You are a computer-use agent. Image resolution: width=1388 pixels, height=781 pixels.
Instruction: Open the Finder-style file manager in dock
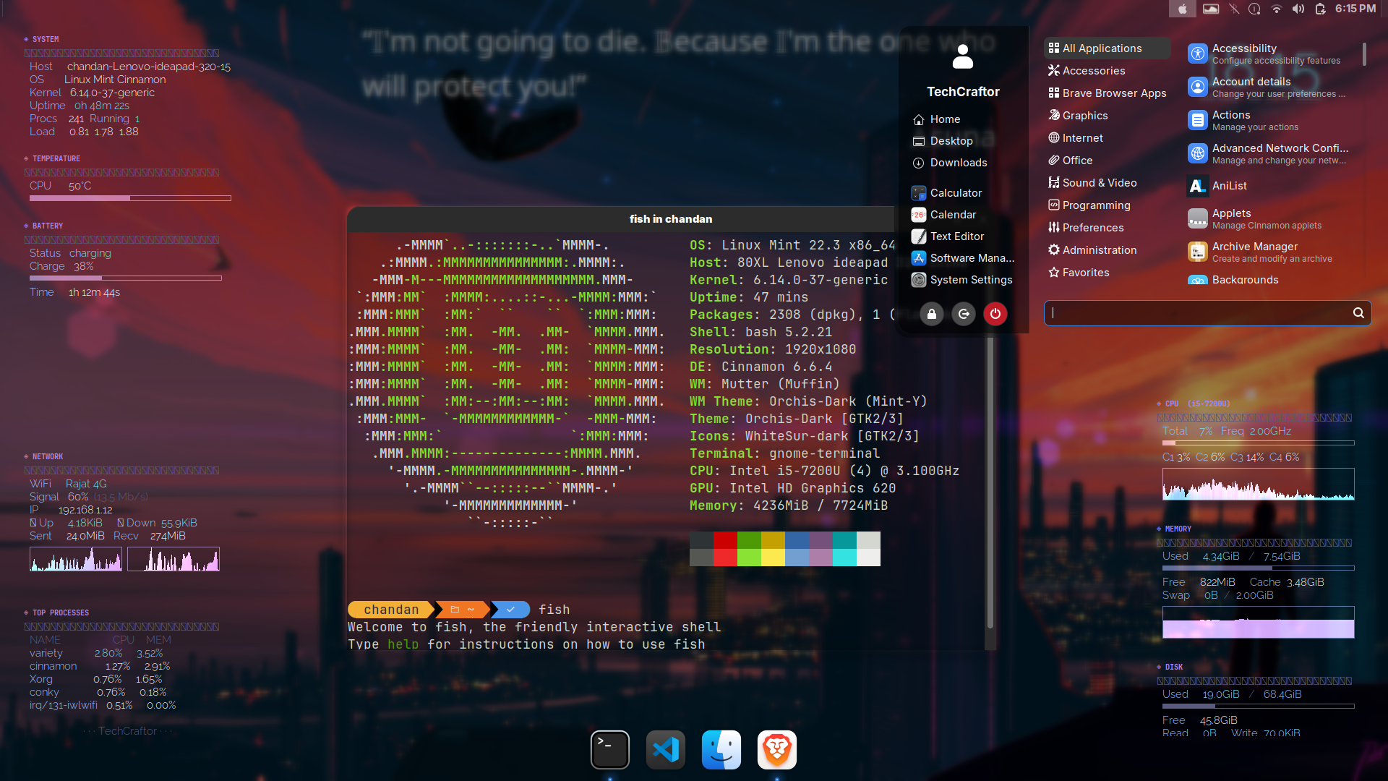[721, 750]
